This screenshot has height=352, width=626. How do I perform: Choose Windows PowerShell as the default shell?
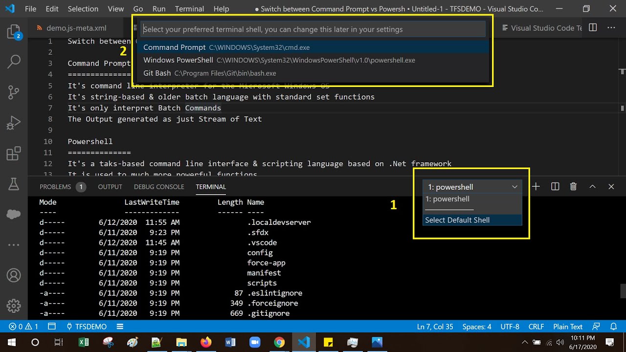pyautogui.click(x=313, y=60)
